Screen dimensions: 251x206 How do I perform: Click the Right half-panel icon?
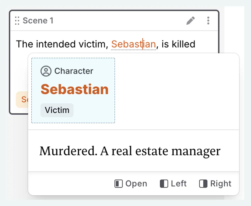click(x=203, y=184)
